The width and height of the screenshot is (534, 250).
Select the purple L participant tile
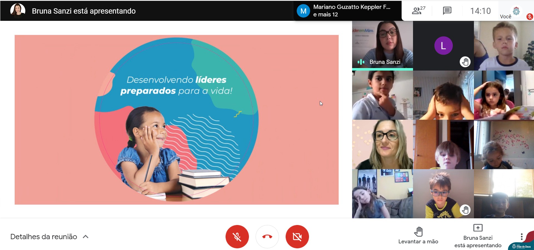[x=443, y=46]
